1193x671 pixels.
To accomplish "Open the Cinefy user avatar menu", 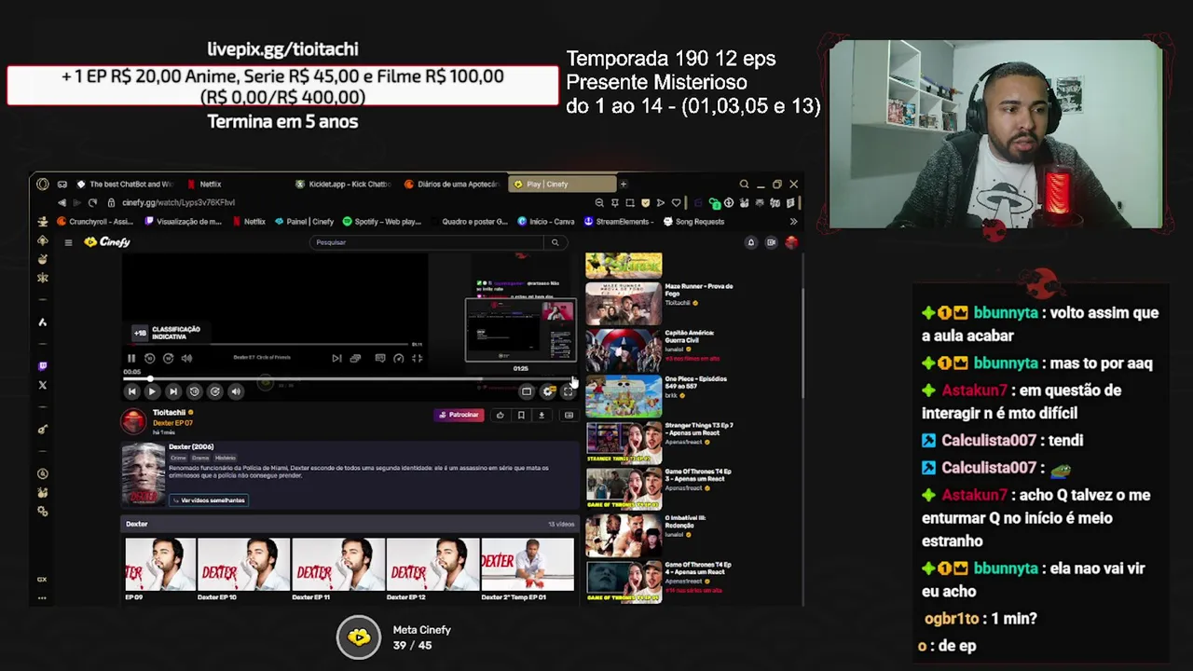I will tap(791, 242).
